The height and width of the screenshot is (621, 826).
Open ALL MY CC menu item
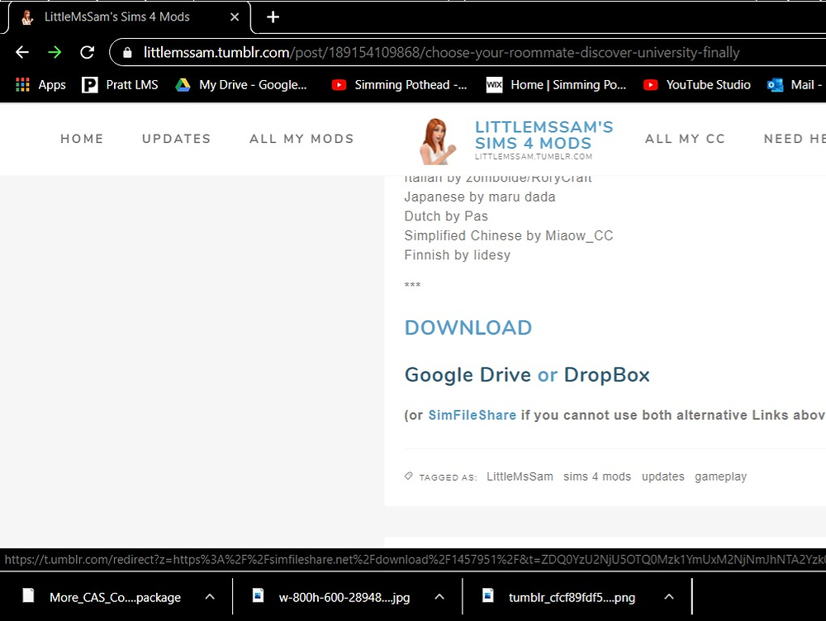[x=686, y=139]
